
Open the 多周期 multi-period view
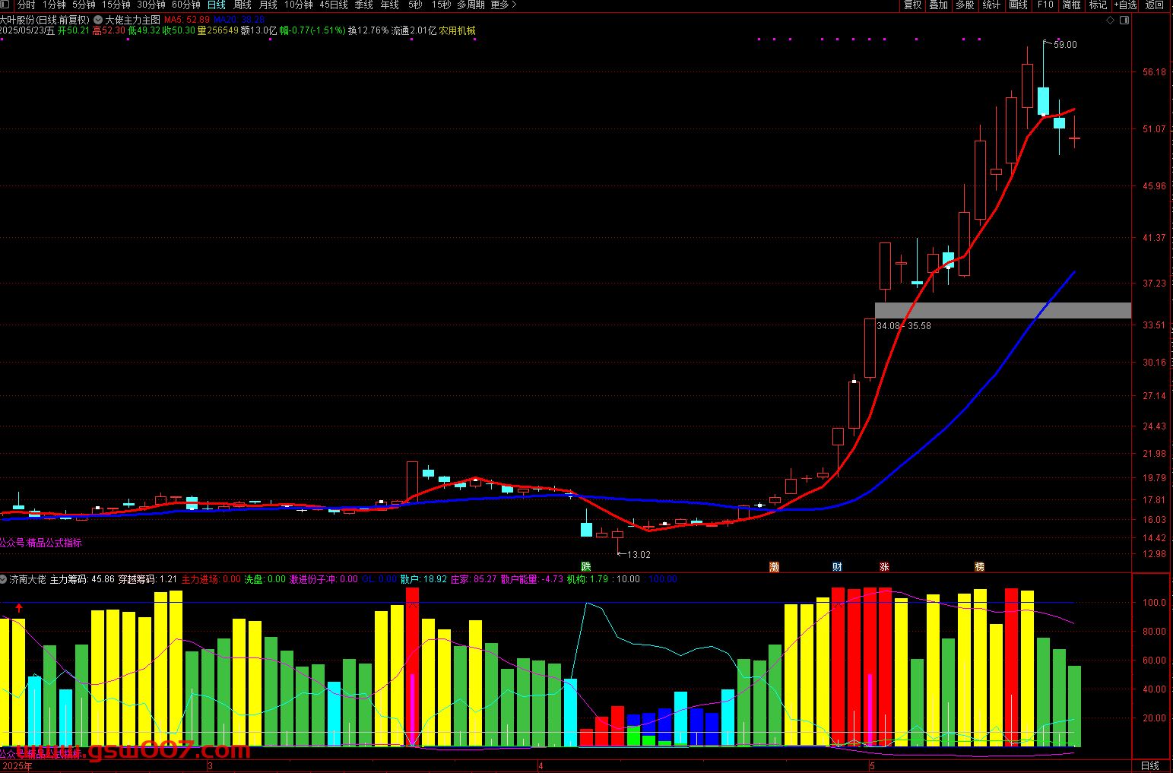471,5
